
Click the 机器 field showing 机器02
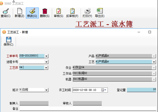pyautogui.click(x=112, y=79)
